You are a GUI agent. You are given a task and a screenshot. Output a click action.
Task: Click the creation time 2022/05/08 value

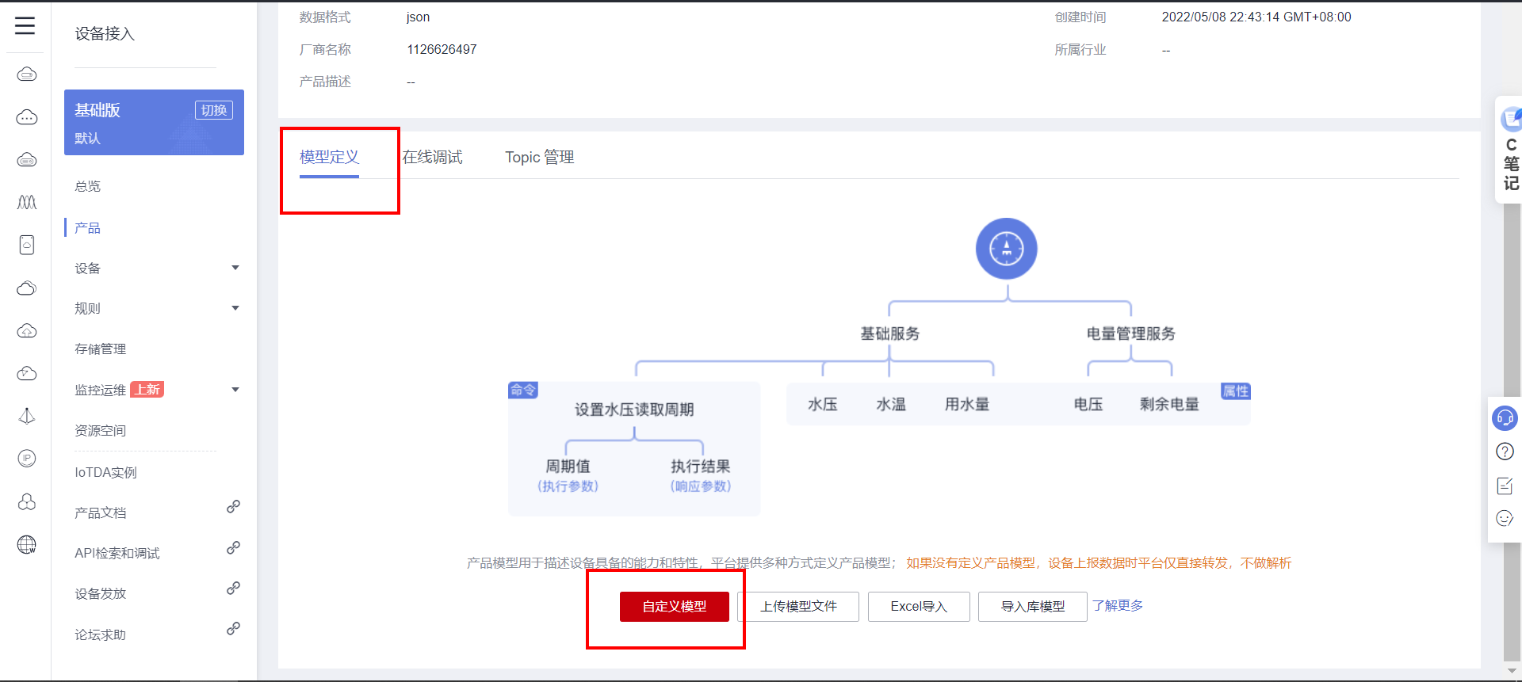pyautogui.click(x=1256, y=17)
